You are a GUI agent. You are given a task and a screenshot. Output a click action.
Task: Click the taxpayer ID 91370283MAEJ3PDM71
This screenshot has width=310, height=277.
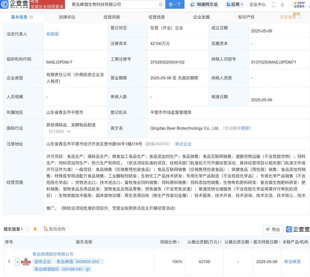(x=274, y=62)
